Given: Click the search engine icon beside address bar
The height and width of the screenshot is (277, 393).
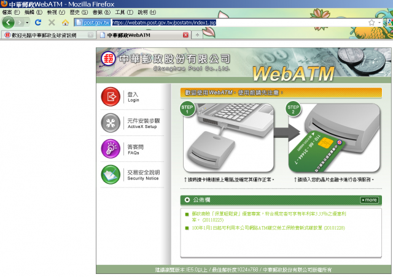Looking at the screenshot, I should click(x=390, y=23).
